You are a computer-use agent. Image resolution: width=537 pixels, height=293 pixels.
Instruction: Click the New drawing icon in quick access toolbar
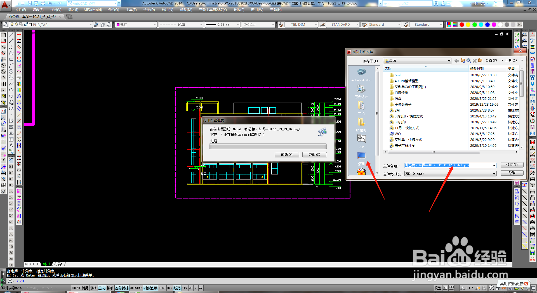click(16, 3)
